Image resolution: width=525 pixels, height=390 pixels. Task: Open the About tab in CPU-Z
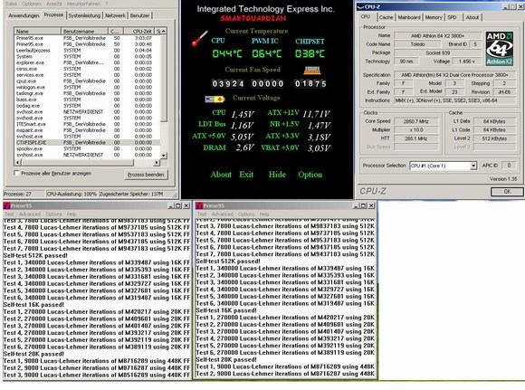tap(472, 17)
